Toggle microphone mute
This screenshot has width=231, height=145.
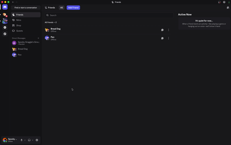[21, 140]
